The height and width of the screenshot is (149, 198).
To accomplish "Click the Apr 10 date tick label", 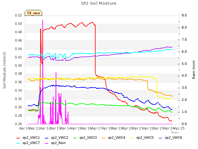I will point(24,128).
